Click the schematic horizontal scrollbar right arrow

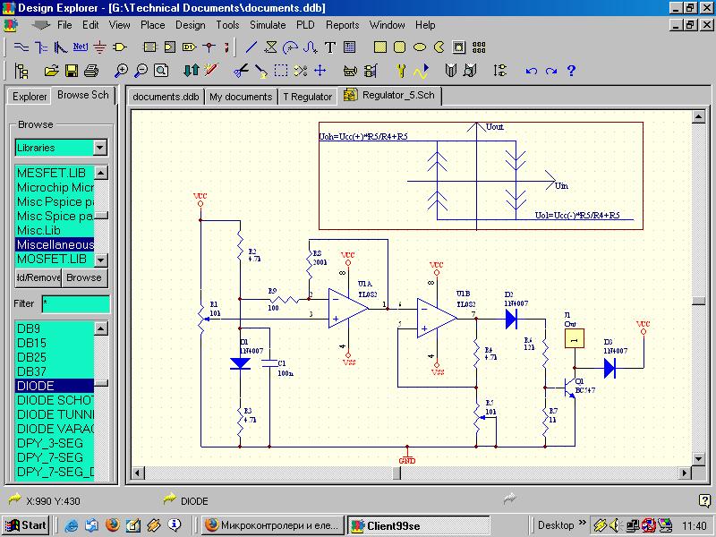tap(684, 473)
